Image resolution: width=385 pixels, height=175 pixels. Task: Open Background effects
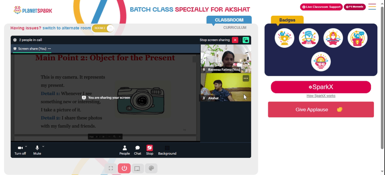[x=167, y=150]
